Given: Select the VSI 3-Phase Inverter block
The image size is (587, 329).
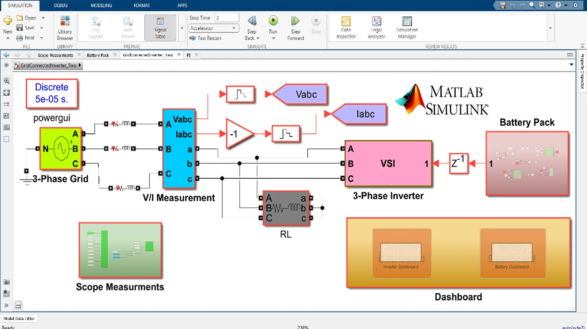Looking at the screenshot, I should coord(388,164).
